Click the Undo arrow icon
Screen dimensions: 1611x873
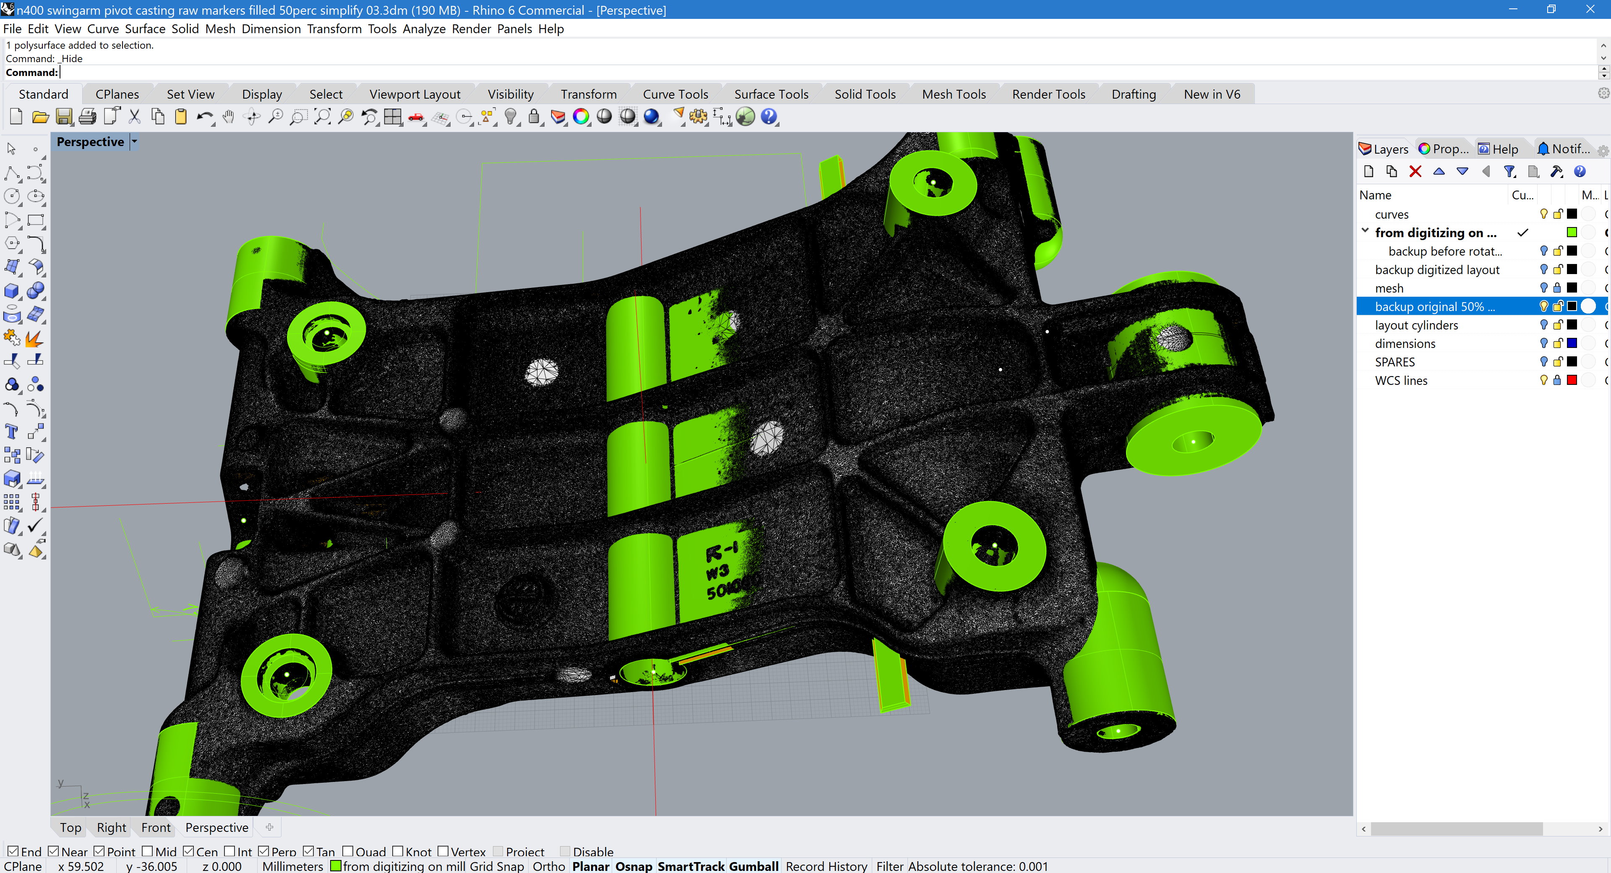point(204,116)
